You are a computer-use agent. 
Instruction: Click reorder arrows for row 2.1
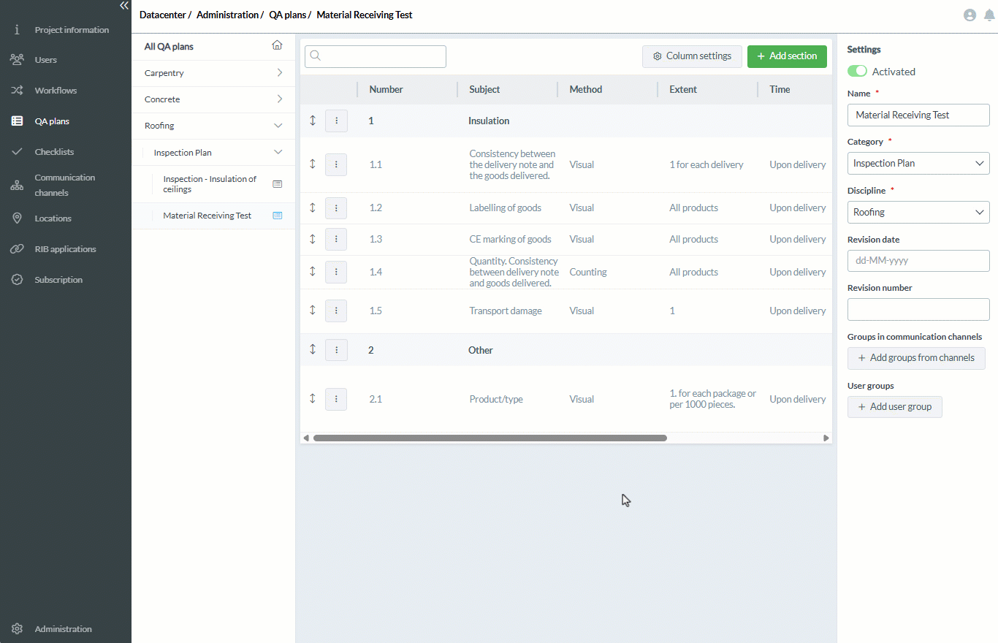tap(313, 399)
